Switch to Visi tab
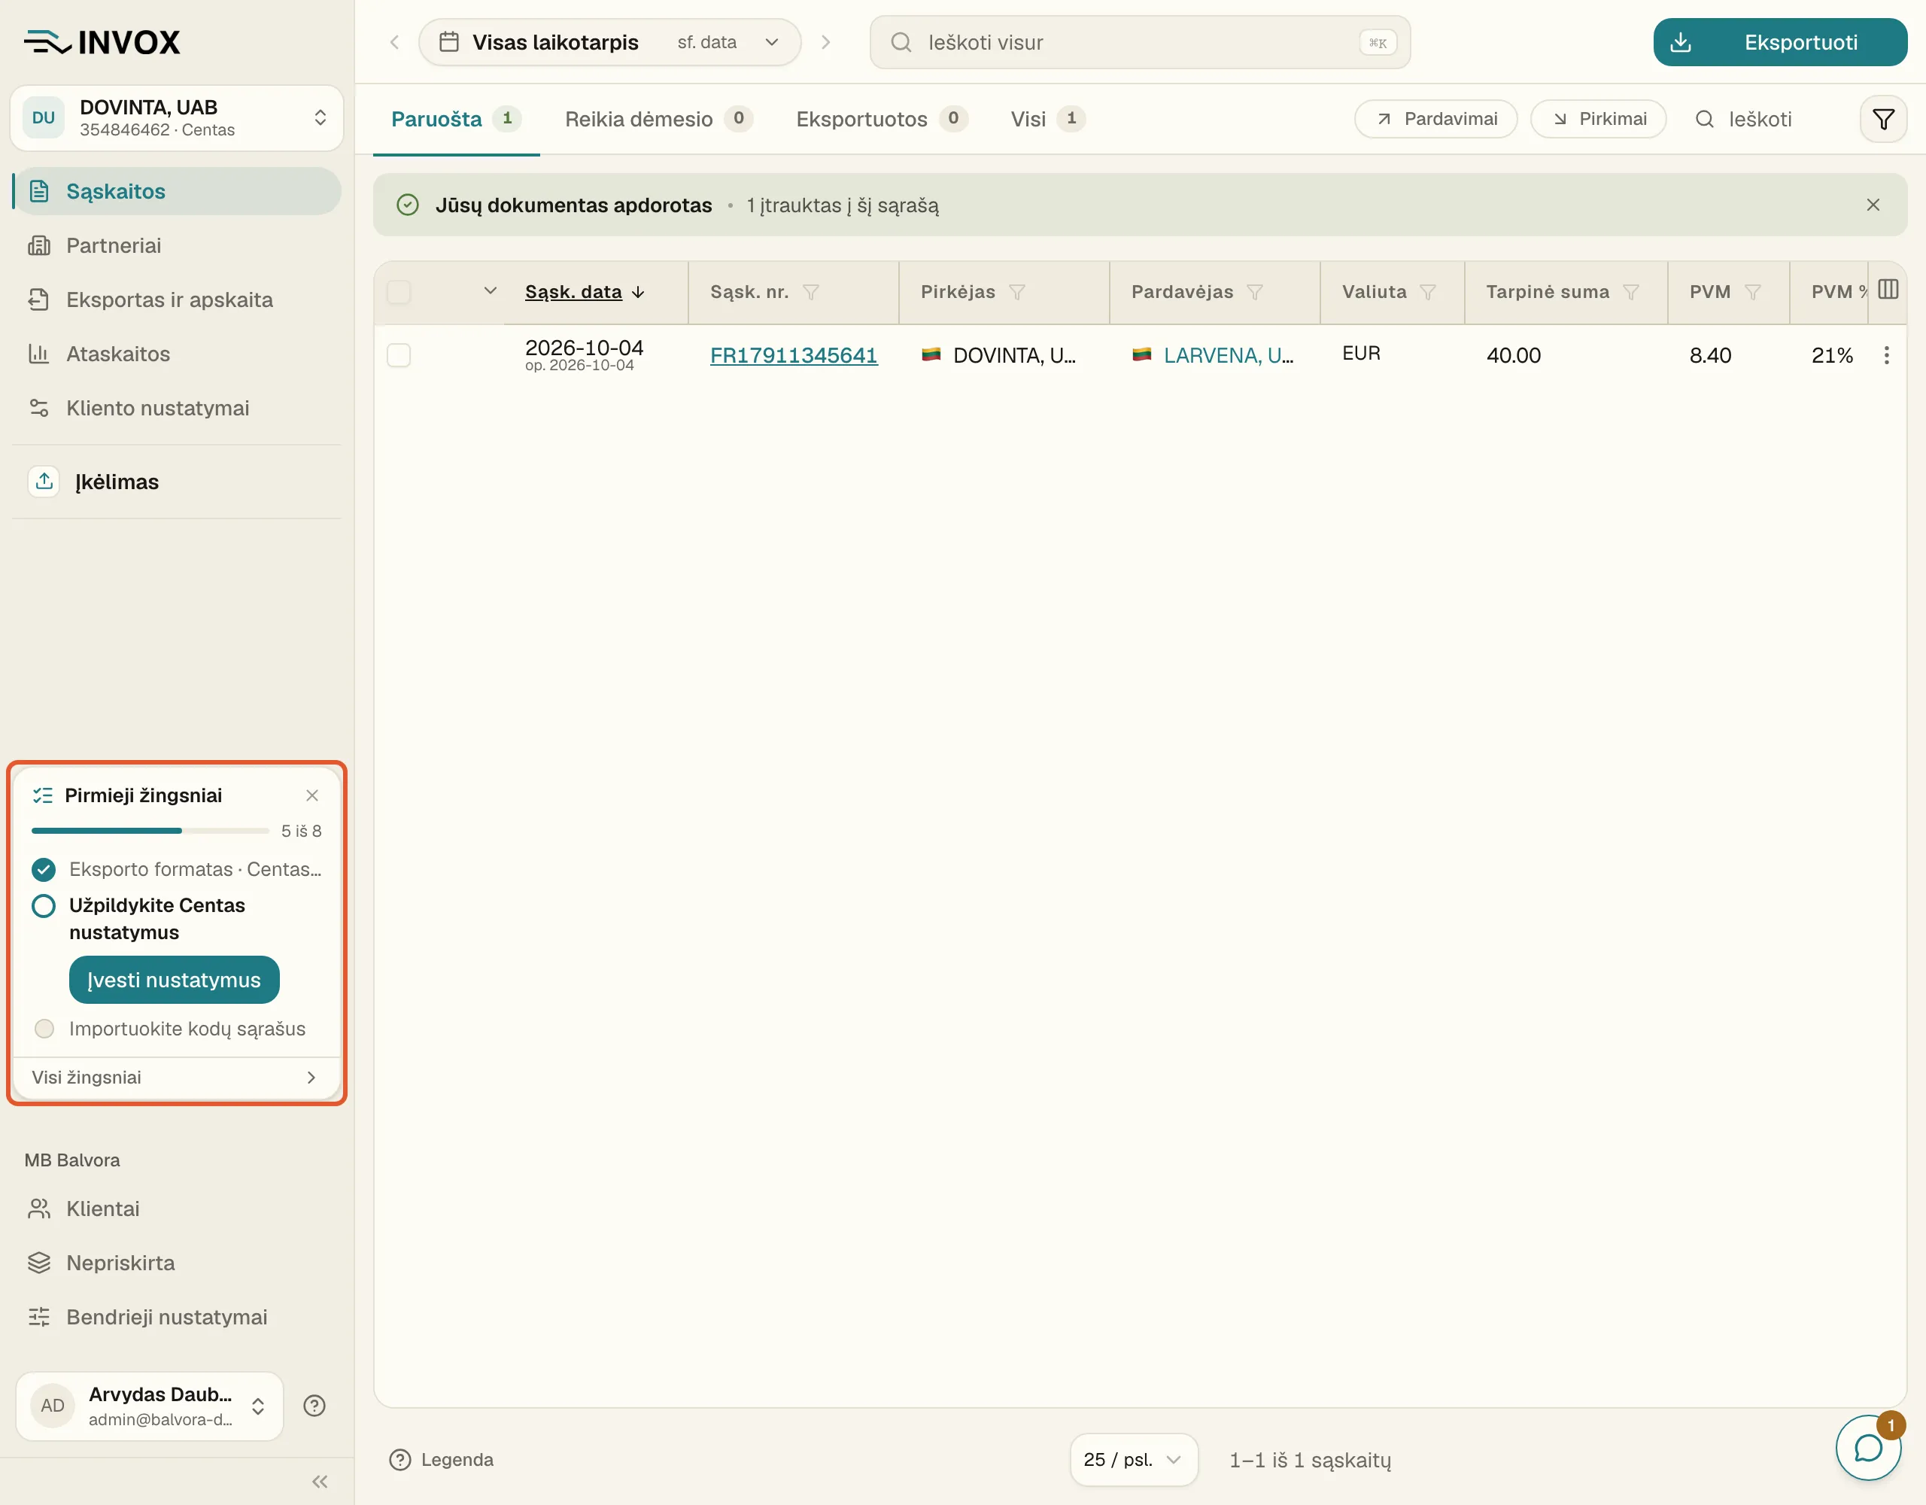Screen dimensions: 1926x1505 (1048, 119)
